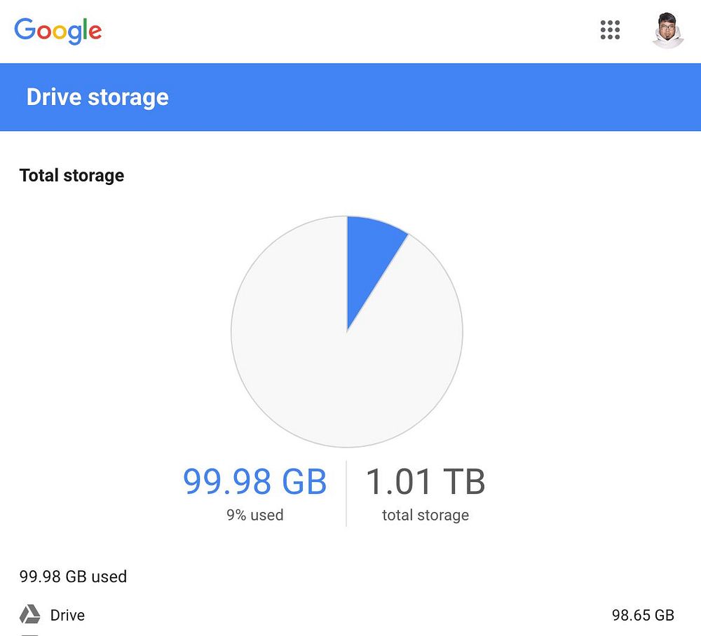Click the empty area of the blue header banner
The image size is (701, 636).
[x=435, y=97]
